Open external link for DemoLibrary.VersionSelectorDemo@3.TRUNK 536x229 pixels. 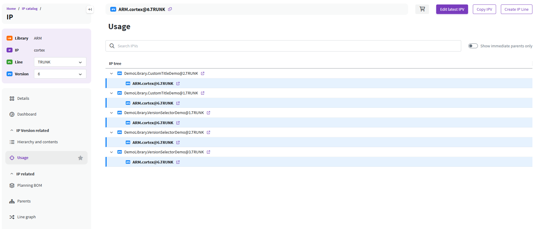click(209, 152)
